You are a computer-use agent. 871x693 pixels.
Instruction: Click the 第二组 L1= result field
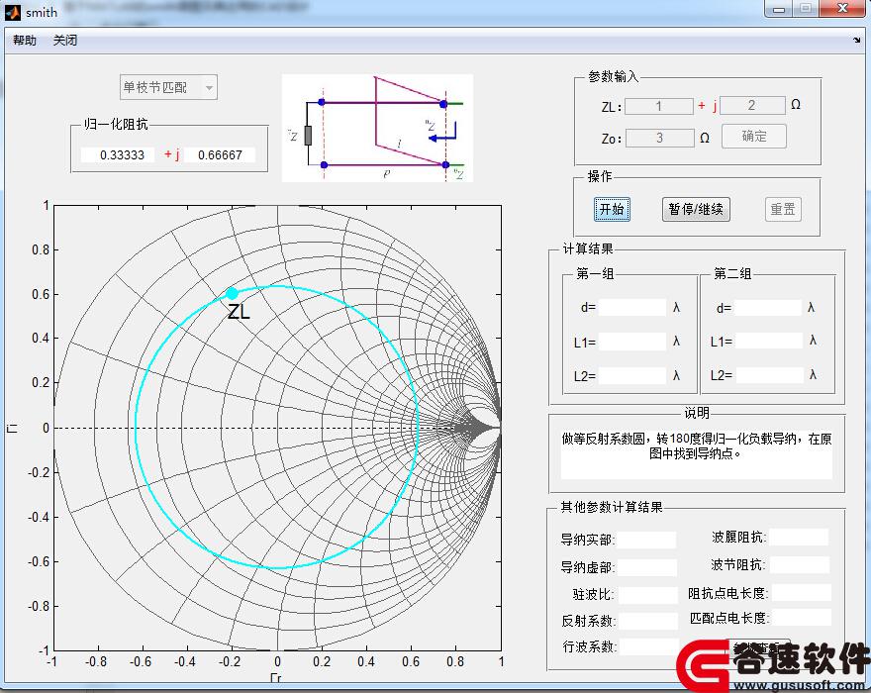tap(769, 341)
